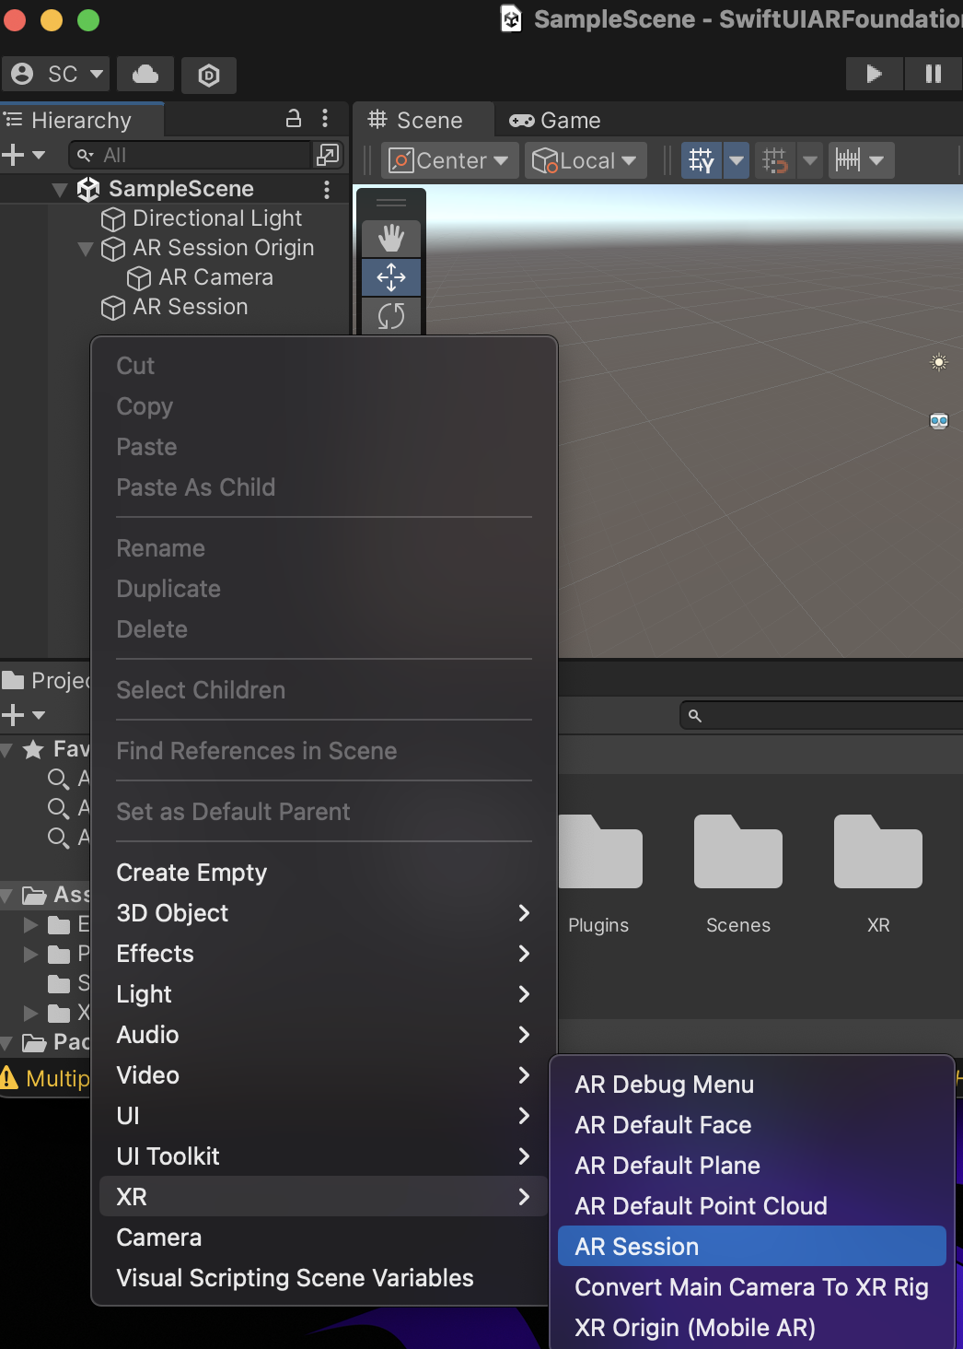Toggle grid visibility button

[x=702, y=160]
